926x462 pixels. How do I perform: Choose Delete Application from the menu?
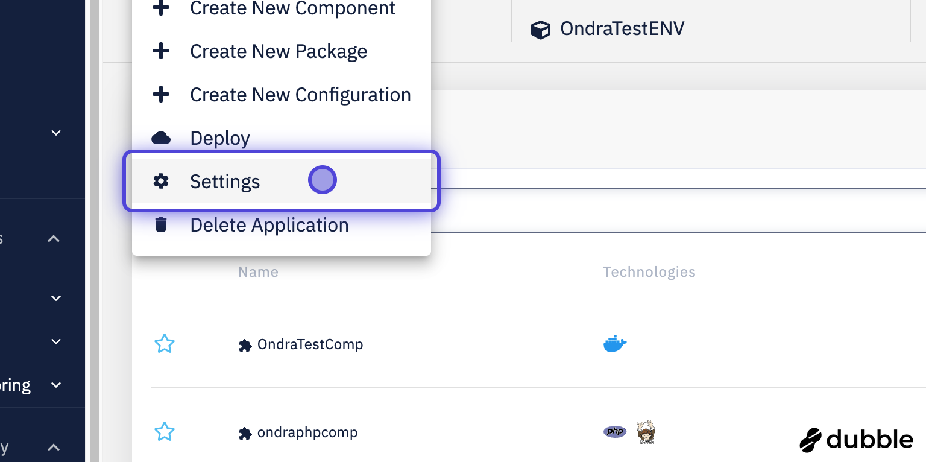pyautogui.click(x=269, y=225)
